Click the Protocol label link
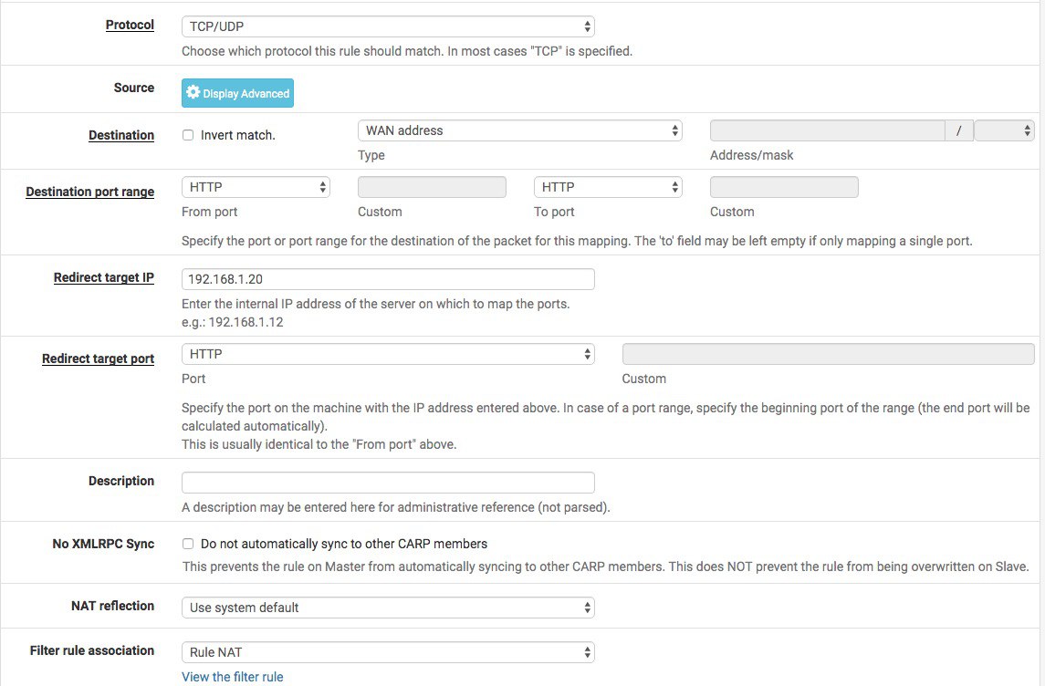 [130, 25]
